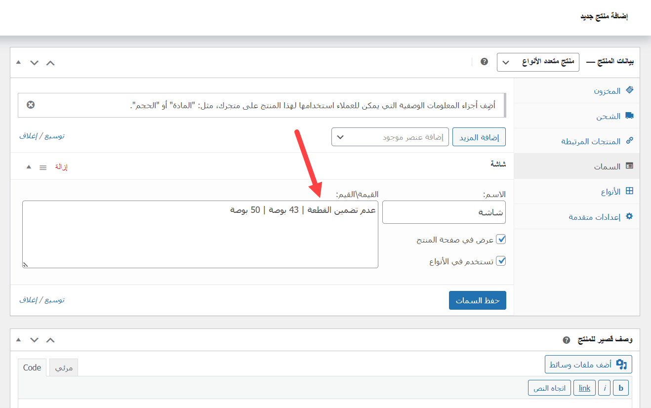The height and width of the screenshot is (408, 651).
Task: Switch to the الشحن shipping tab
Action: pyautogui.click(x=577, y=116)
